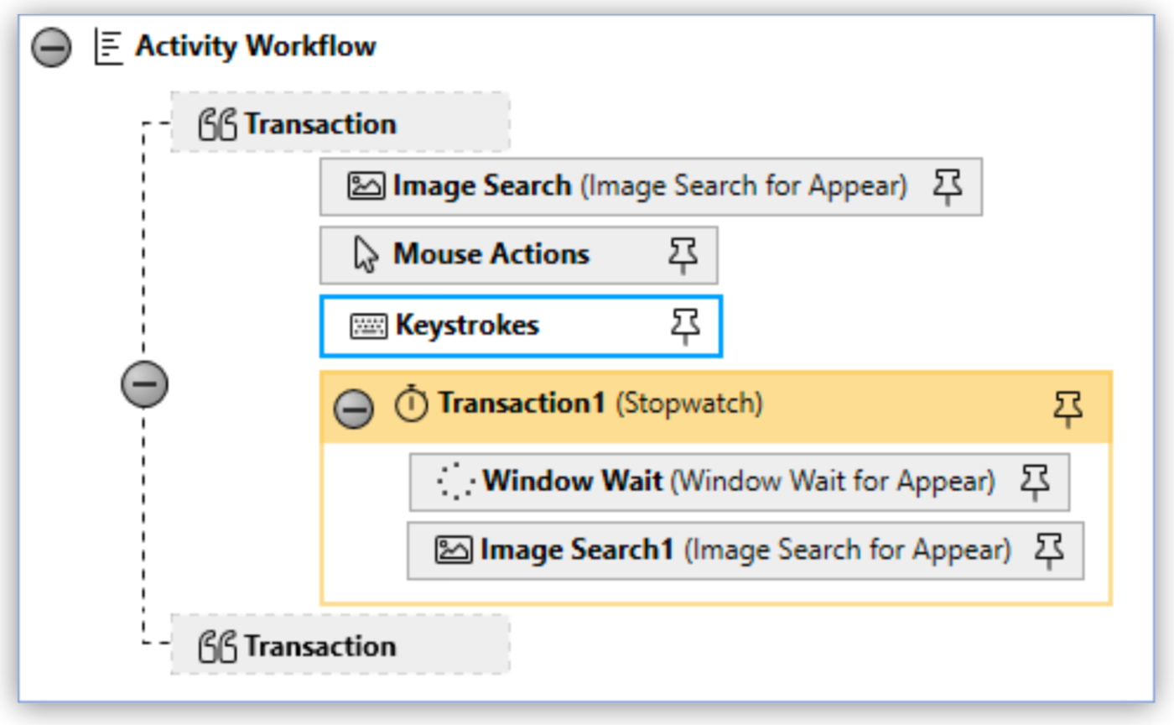Toggle the pin on the Image Search node
The height and width of the screenshot is (725, 1174).
(946, 185)
